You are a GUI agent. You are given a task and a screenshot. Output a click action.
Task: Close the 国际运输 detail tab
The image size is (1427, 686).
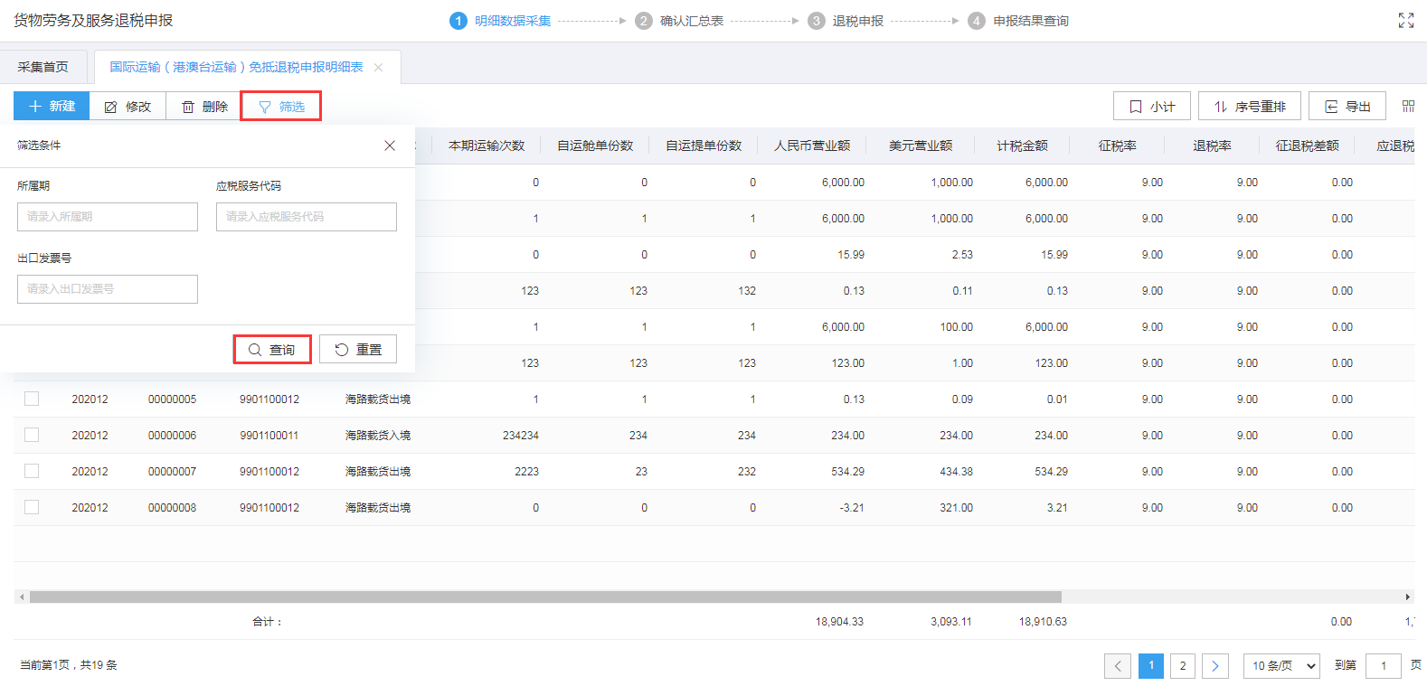pyautogui.click(x=379, y=68)
